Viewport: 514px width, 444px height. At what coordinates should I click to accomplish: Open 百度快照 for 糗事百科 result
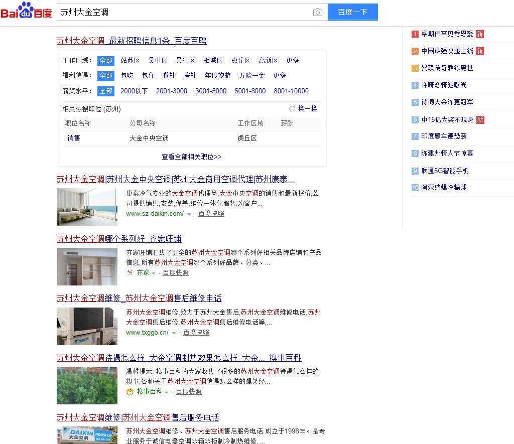(x=189, y=391)
